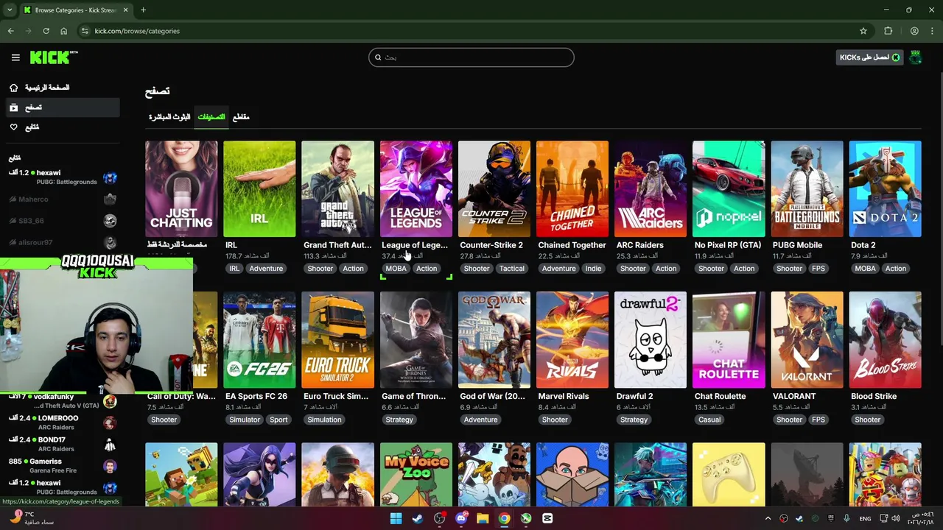Viewport: 943px width, 530px height.
Task: Open the Grand Theft Auto category thumbnail
Action: click(x=337, y=189)
